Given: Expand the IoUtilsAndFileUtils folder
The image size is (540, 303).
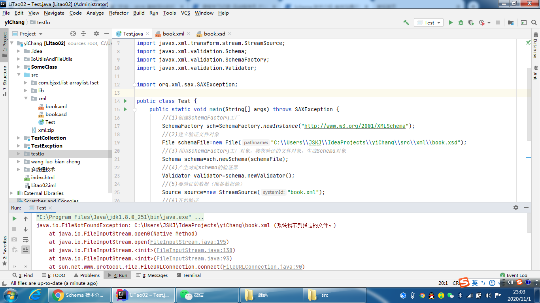Looking at the screenshot, I should (19, 59).
